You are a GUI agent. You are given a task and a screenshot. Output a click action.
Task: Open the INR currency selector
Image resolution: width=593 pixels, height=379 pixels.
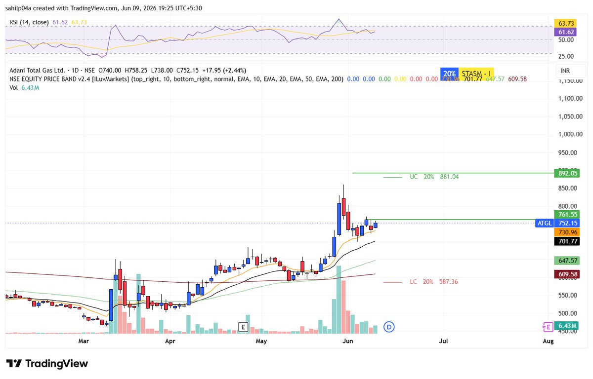[x=564, y=71]
